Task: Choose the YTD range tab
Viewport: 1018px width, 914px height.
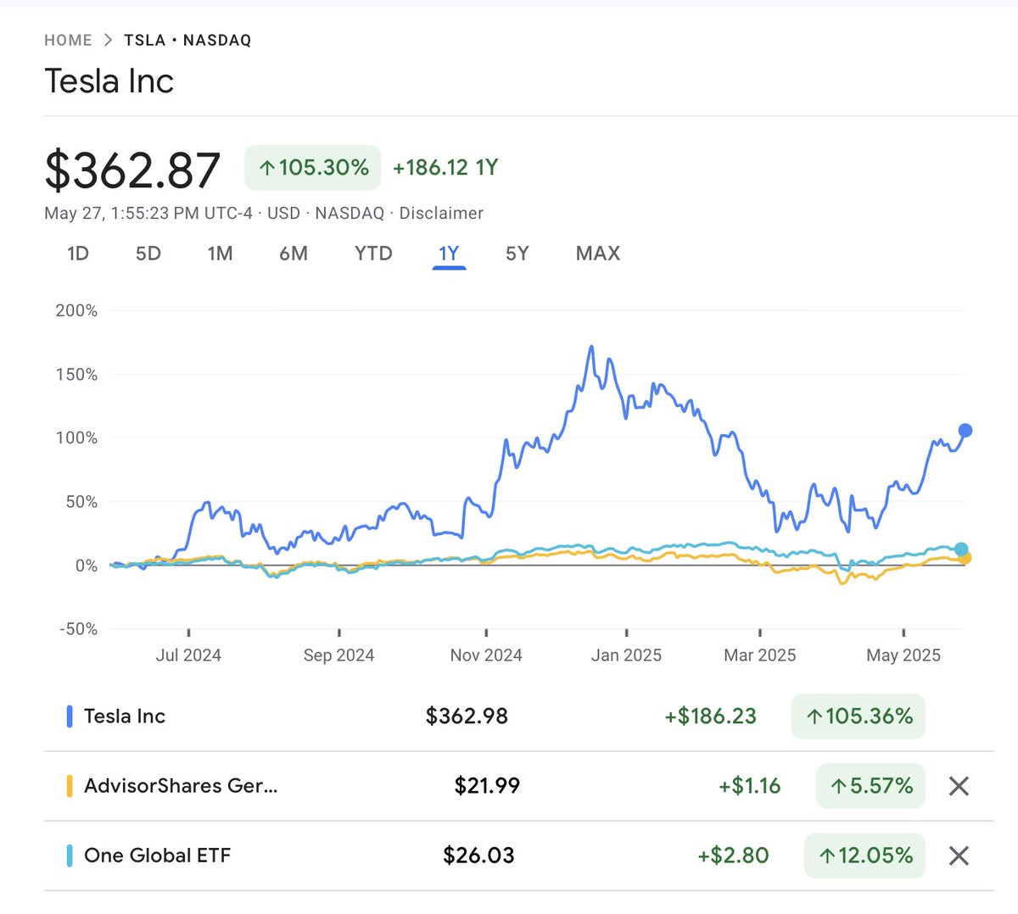Action: pyautogui.click(x=373, y=254)
